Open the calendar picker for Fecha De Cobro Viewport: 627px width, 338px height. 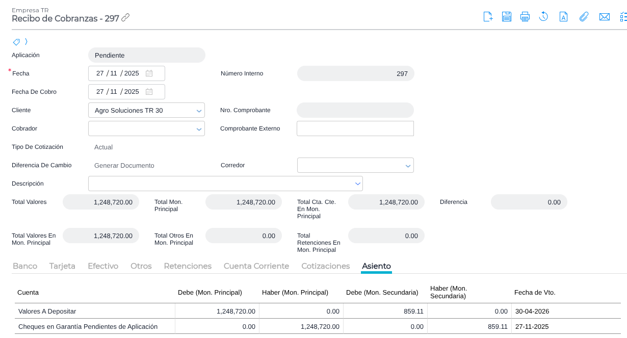coord(149,92)
